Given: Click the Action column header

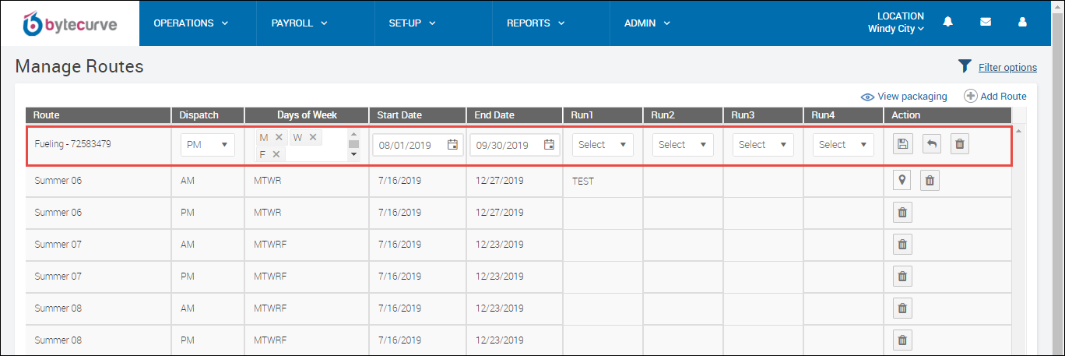Looking at the screenshot, I should (x=947, y=115).
